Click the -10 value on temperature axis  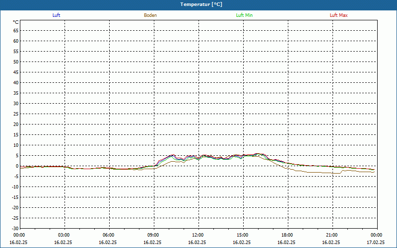point(15,187)
